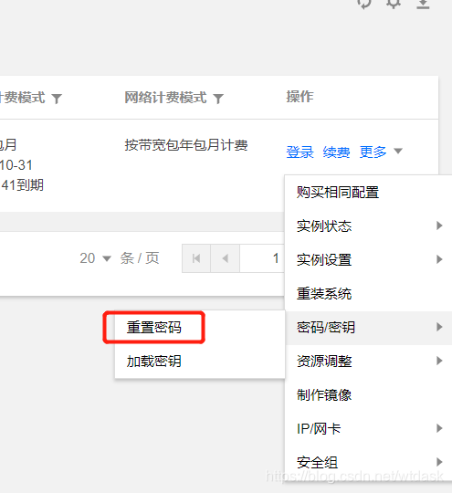Go to first page arrow button

pos(196,258)
